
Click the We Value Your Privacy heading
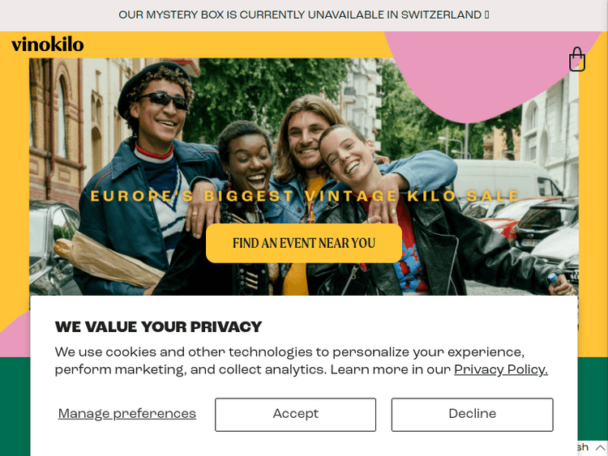click(x=158, y=326)
